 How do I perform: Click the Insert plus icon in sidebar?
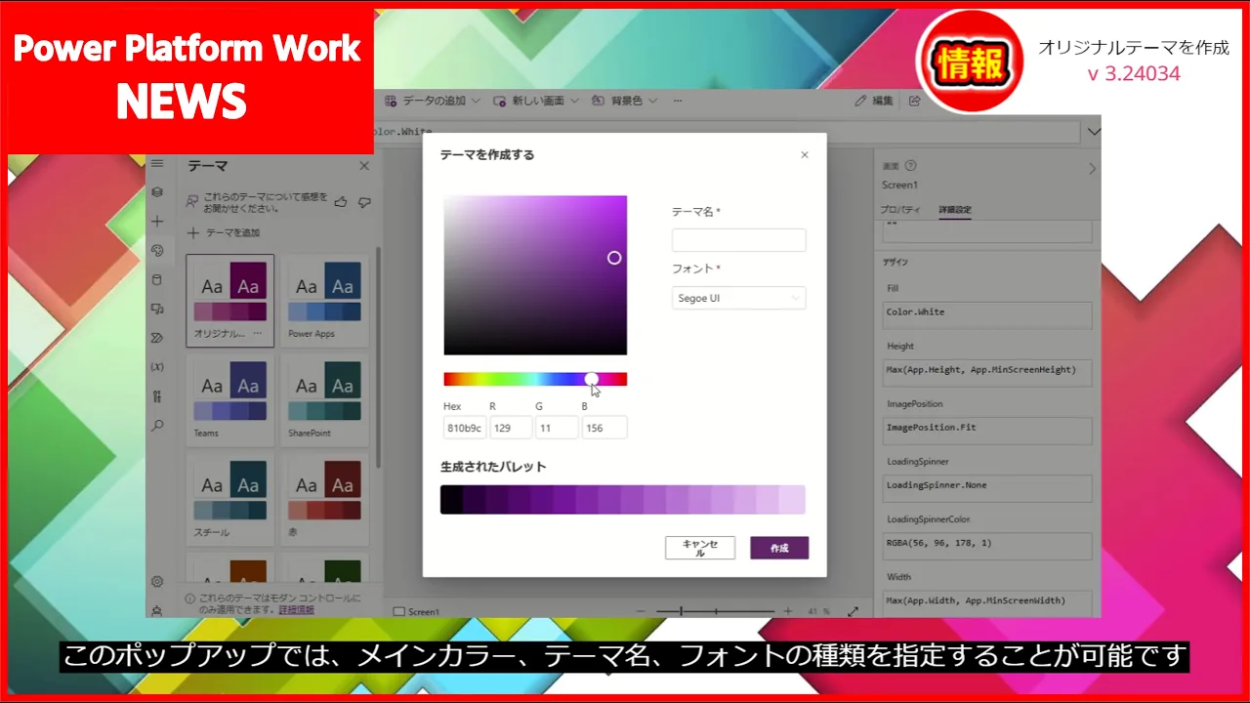pyautogui.click(x=157, y=222)
